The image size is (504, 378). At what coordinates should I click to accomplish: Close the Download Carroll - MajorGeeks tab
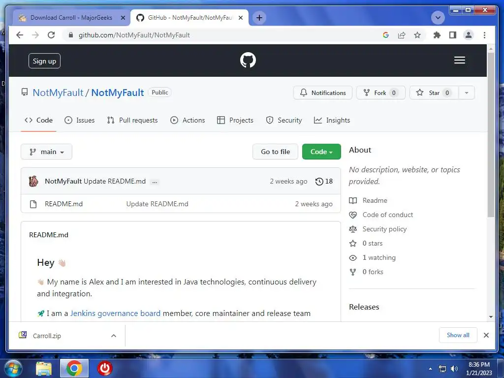tap(123, 18)
